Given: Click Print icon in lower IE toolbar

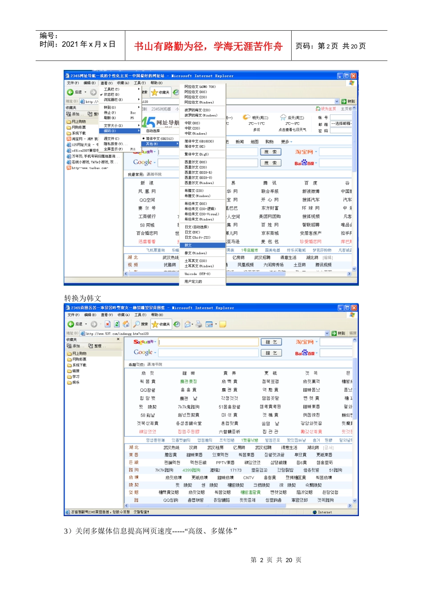Looking at the screenshot, I should pos(199,324).
